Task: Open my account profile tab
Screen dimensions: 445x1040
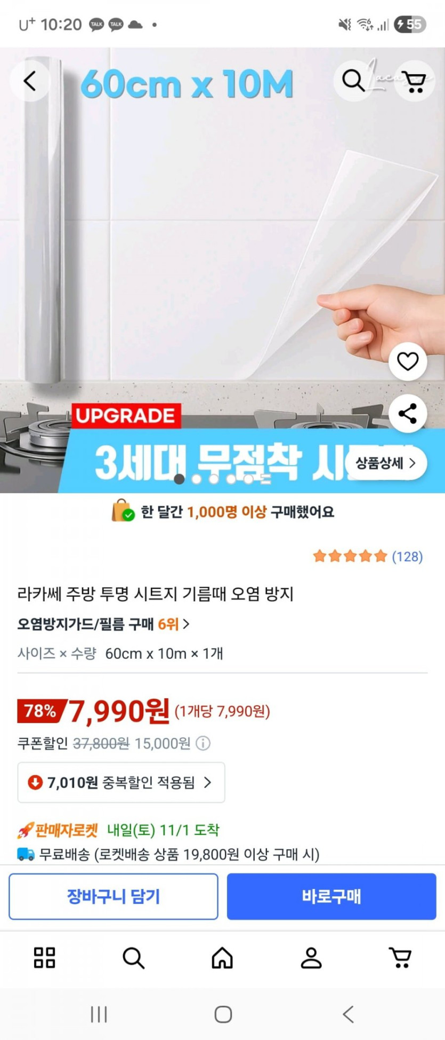Action: pyautogui.click(x=311, y=958)
